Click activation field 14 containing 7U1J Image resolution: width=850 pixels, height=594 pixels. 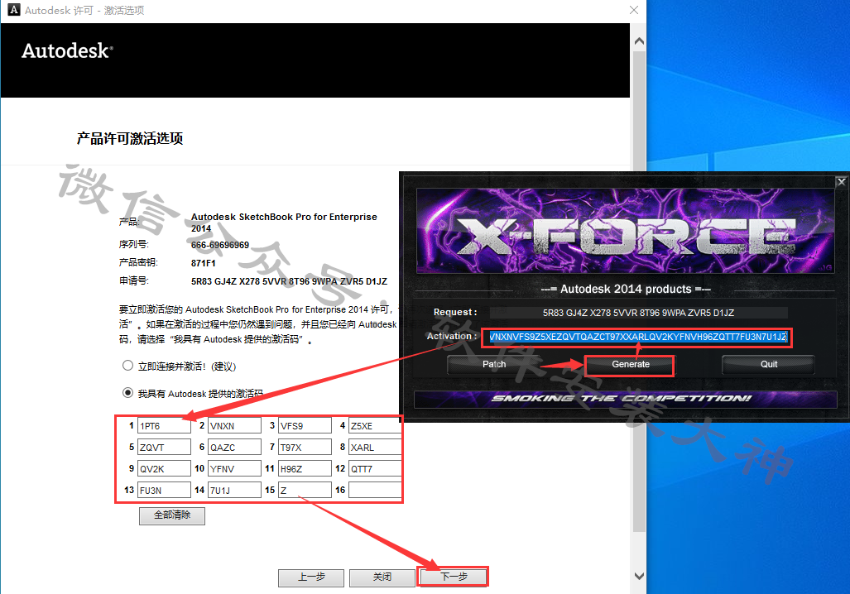tap(235, 491)
